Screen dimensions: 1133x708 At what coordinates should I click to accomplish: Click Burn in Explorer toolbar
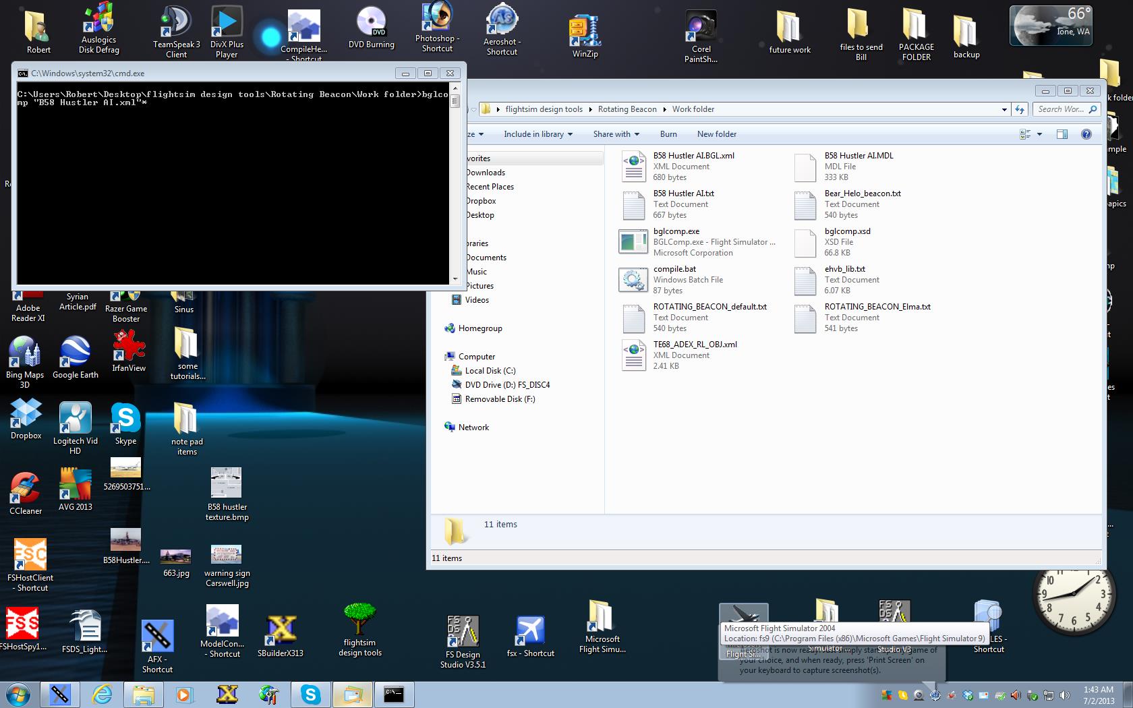click(x=668, y=134)
